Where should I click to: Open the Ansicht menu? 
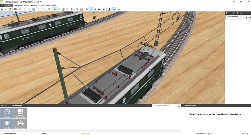pos(27,5)
